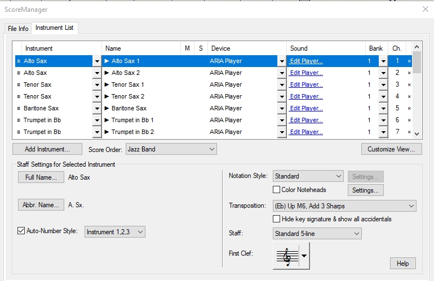Select the Instrument List tab
Viewport: 434px width, 281px height.
(55, 28)
